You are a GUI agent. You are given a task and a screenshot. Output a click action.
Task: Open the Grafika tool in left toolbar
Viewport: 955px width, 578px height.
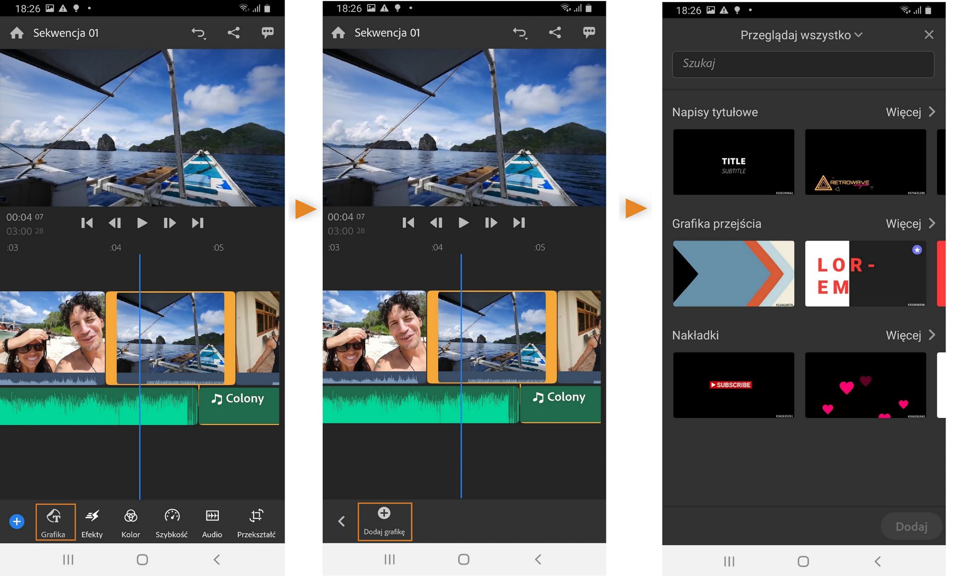(x=54, y=522)
